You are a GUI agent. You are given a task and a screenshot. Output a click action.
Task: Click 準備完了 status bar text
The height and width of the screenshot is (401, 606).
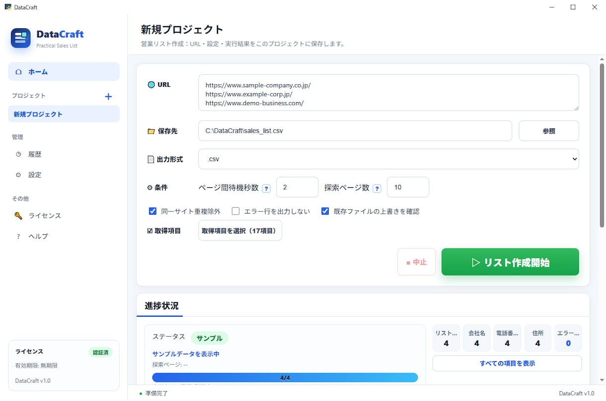[x=156, y=394]
